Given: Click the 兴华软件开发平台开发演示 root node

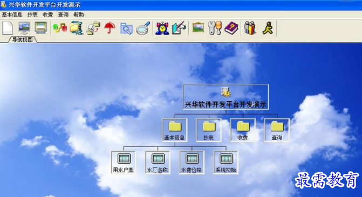Looking at the screenshot, I should [226, 97].
